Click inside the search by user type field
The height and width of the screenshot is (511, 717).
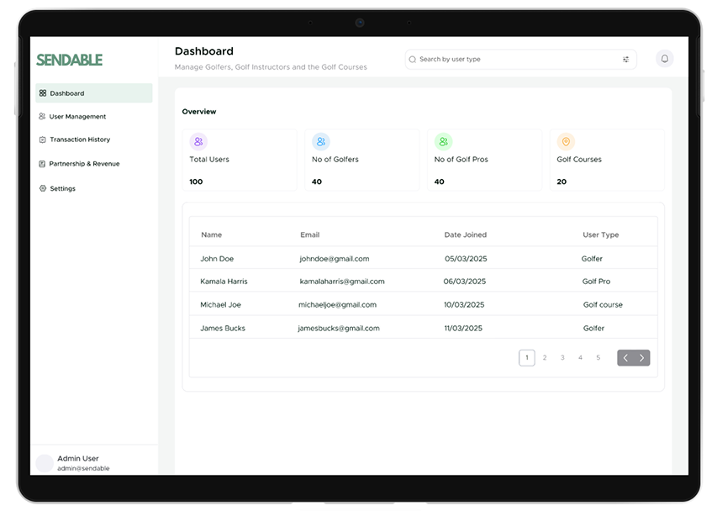click(x=488, y=59)
